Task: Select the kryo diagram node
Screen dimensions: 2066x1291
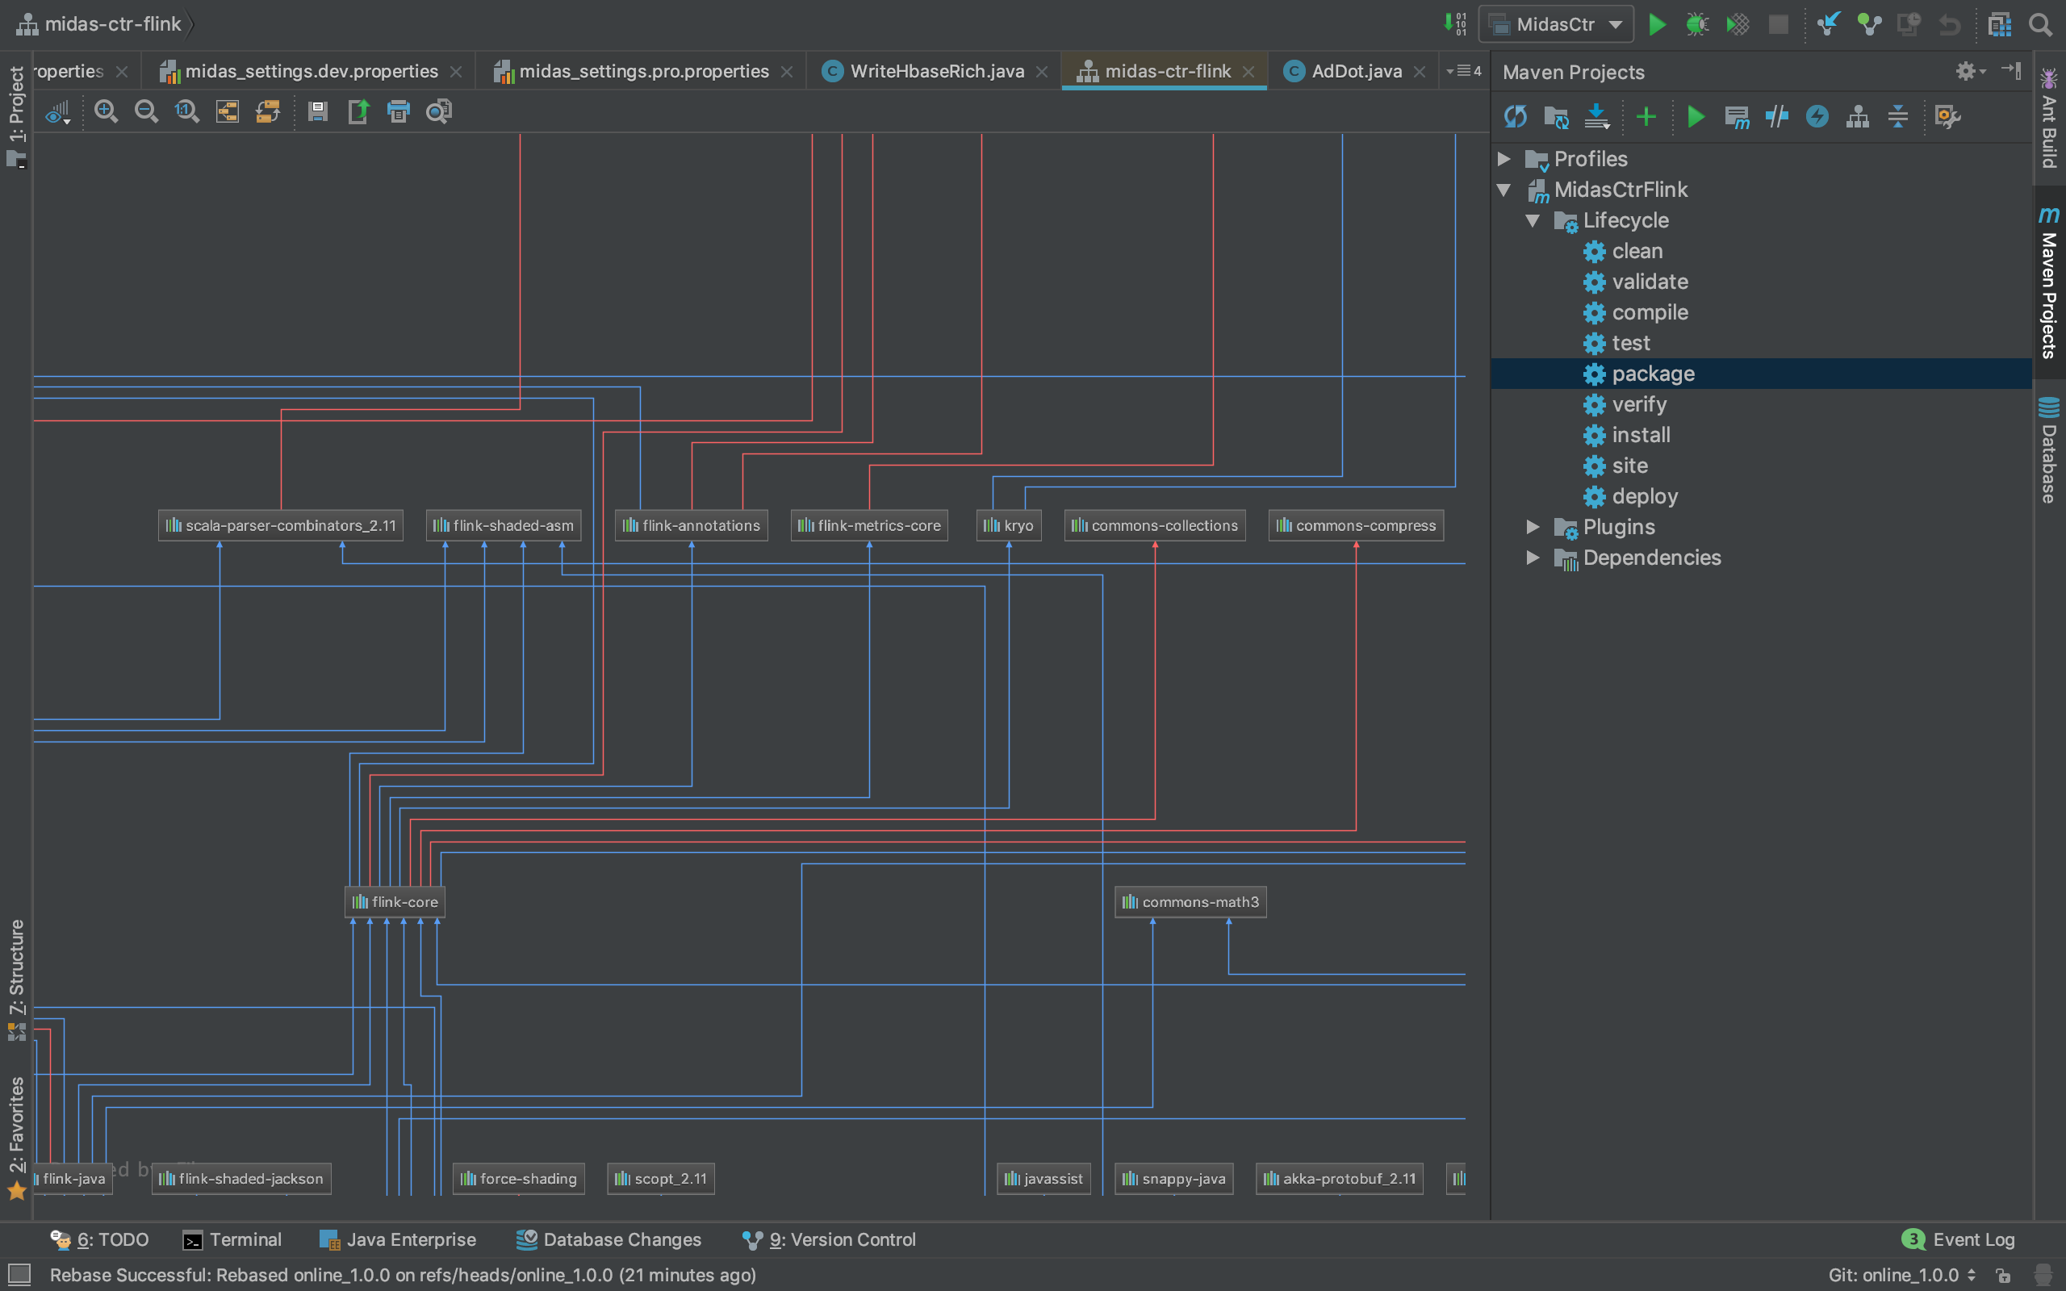Action: click(1008, 525)
